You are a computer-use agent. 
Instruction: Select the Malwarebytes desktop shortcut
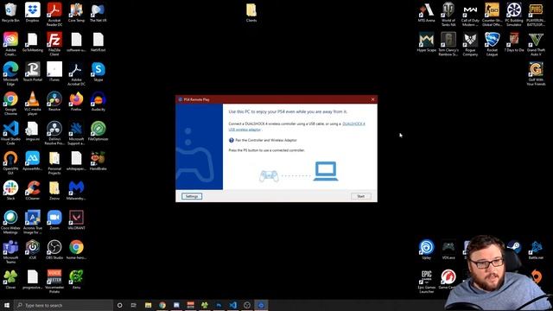(x=76, y=190)
